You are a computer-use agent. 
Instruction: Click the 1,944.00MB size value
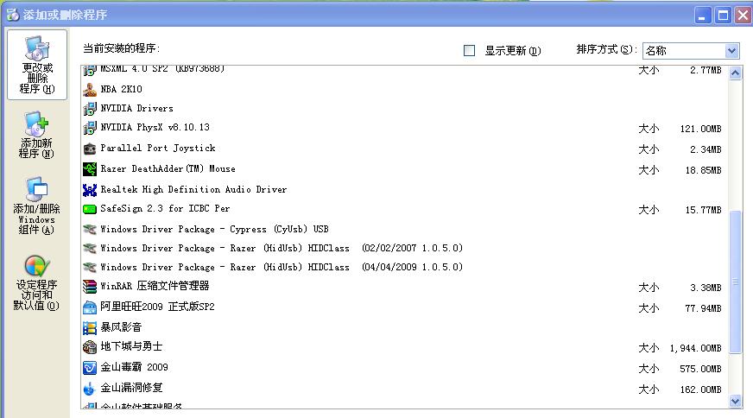point(696,348)
